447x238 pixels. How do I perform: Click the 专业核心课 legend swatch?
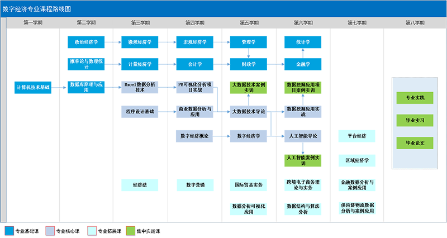(50, 231)
